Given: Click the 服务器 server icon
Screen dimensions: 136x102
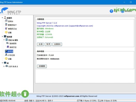Looking at the screenshot, I should 5,36.
